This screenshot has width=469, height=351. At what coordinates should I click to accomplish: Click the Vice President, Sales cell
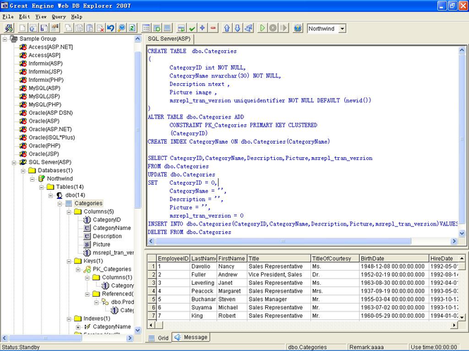point(279,274)
